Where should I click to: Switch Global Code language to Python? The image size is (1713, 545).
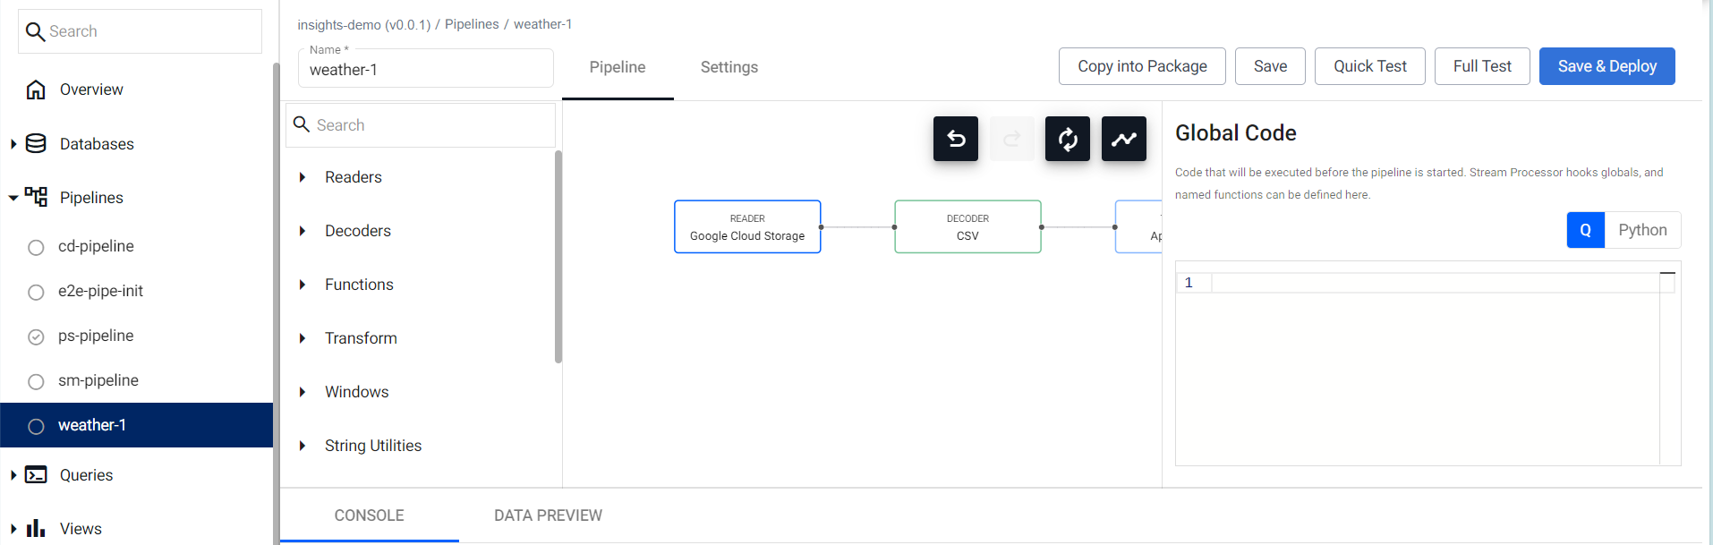(x=1643, y=230)
